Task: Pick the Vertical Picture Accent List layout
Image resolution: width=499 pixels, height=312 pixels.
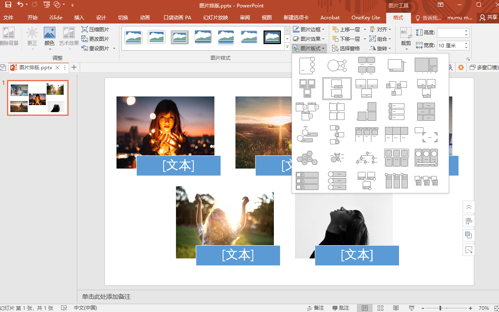Action: (337, 181)
